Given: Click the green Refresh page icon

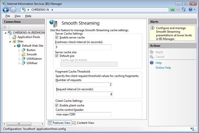Looking at the screenshot, I should [x=172, y=10].
